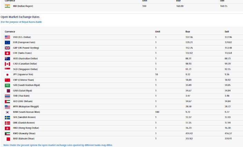Image resolution: width=243 pixels, height=147 pixels.
Task: Click the Hong Kong flag icon
Action: pos(7,128)
